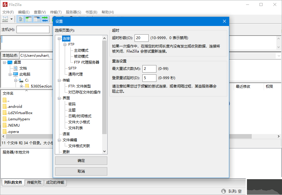
Task: Click the 桌面 desktop icon in local tree
Action: [10, 62]
